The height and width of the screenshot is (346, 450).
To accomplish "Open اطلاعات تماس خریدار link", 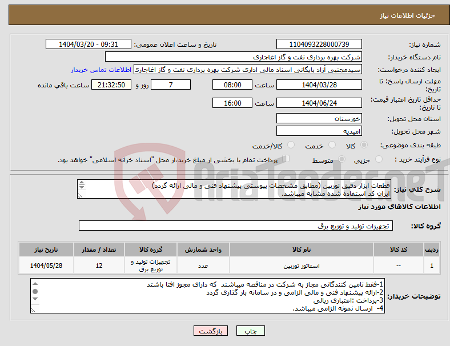I will pos(101,70).
